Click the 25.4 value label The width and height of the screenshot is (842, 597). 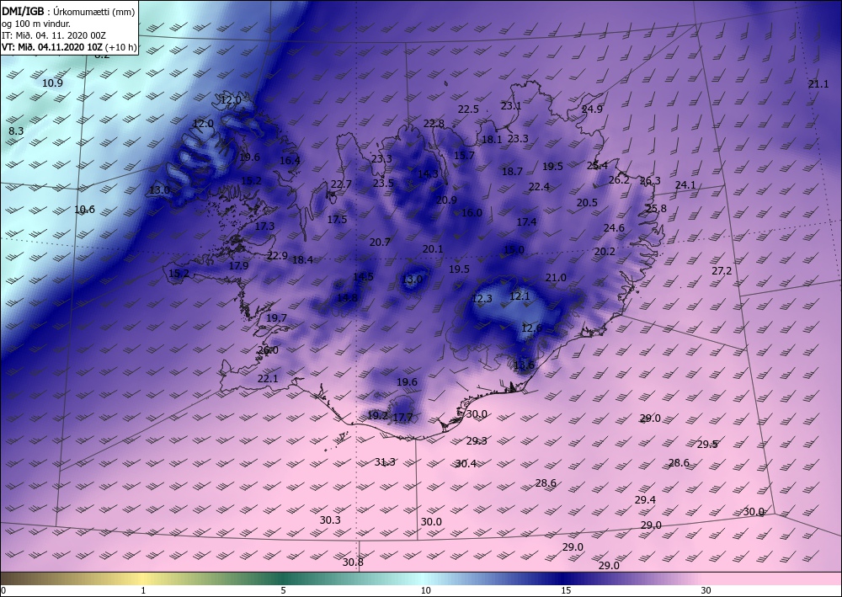click(597, 166)
